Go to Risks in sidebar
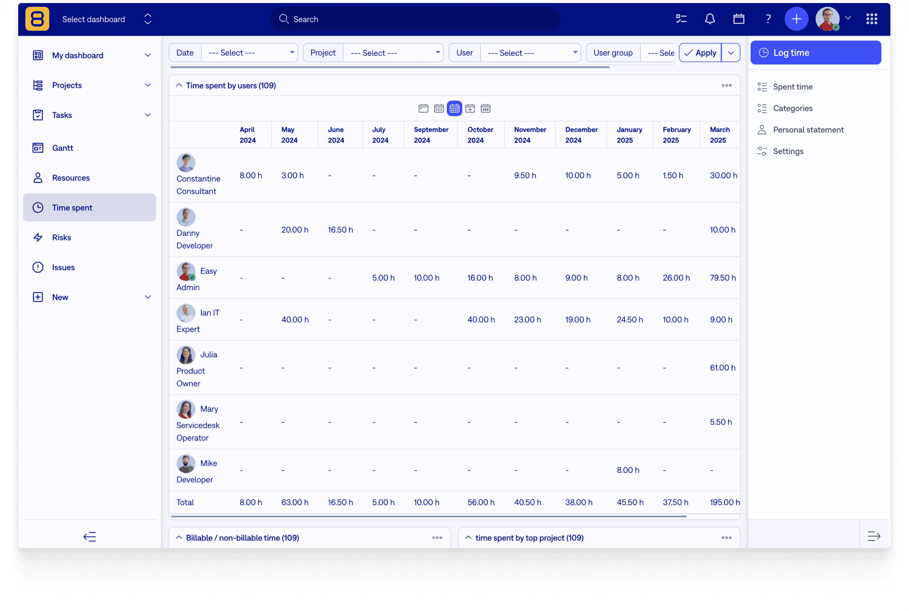The image size is (909, 611). (90, 237)
